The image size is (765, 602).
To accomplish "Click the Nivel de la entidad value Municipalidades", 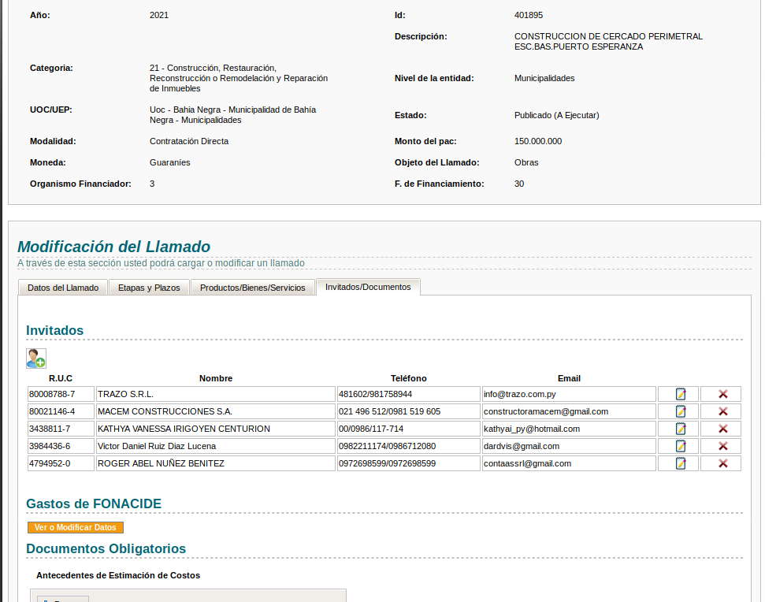I will (x=544, y=78).
